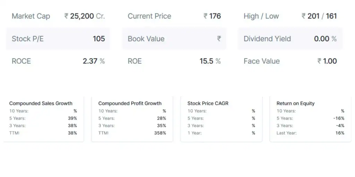Click the rupee symbol beside Book Value
Screen dimensions: 355x177
pyautogui.click(x=219, y=39)
